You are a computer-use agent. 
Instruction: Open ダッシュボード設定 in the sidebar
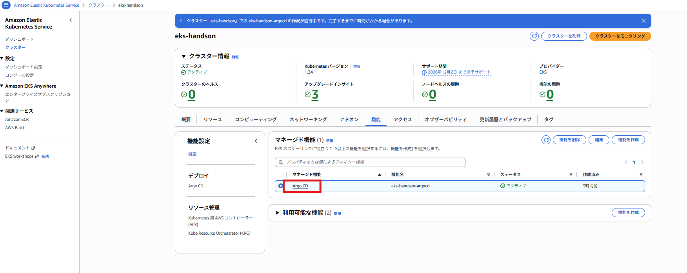[24, 67]
